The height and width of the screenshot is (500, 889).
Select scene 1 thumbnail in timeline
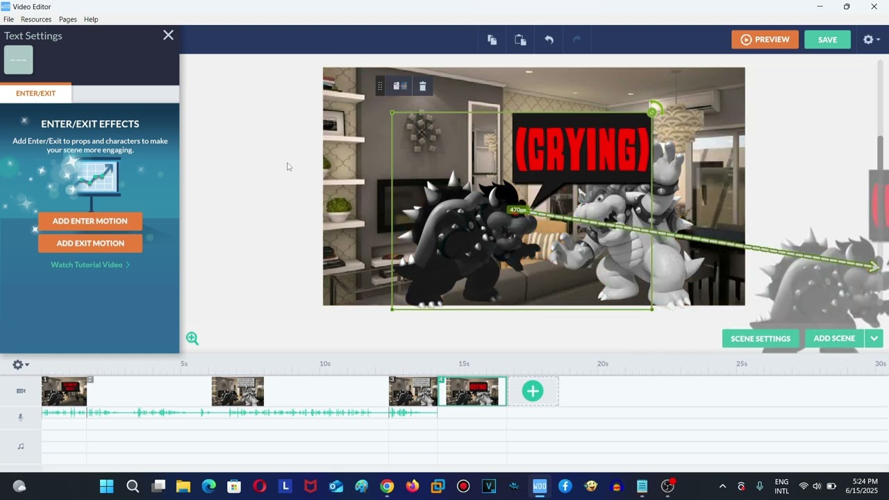click(64, 392)
